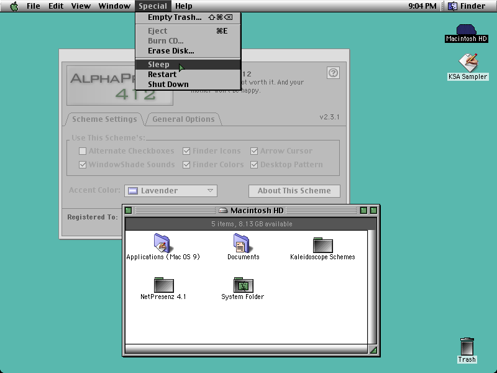
Task: Choose Erase Disk from Special menu
Action: tap(188, 51)
